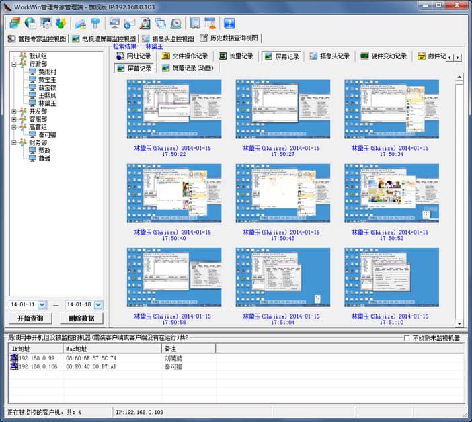The width and height of the screenshot is (472, 422).
Task: Click monitor icon beside 秦可卿 in tree
Action: [x=32, y=134]
